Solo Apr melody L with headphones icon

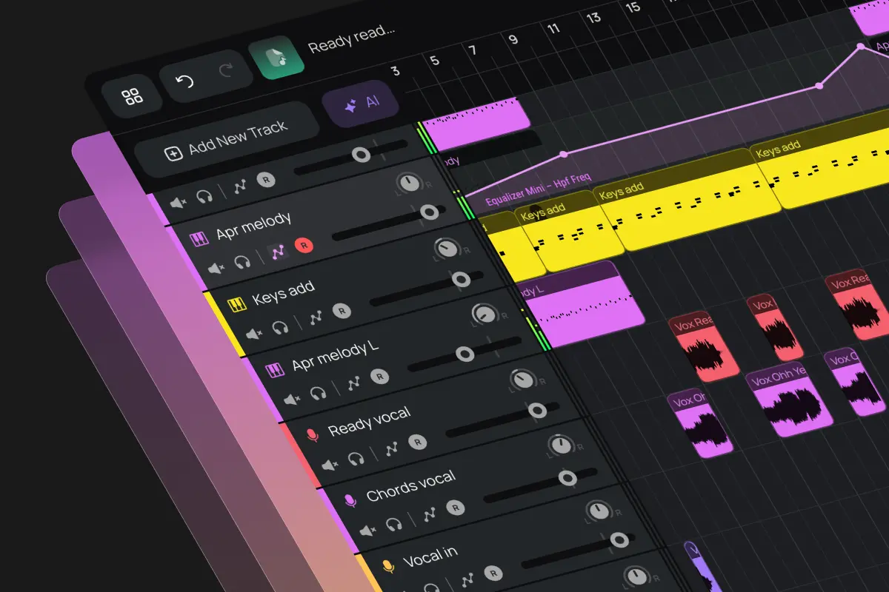coord(318,392)
